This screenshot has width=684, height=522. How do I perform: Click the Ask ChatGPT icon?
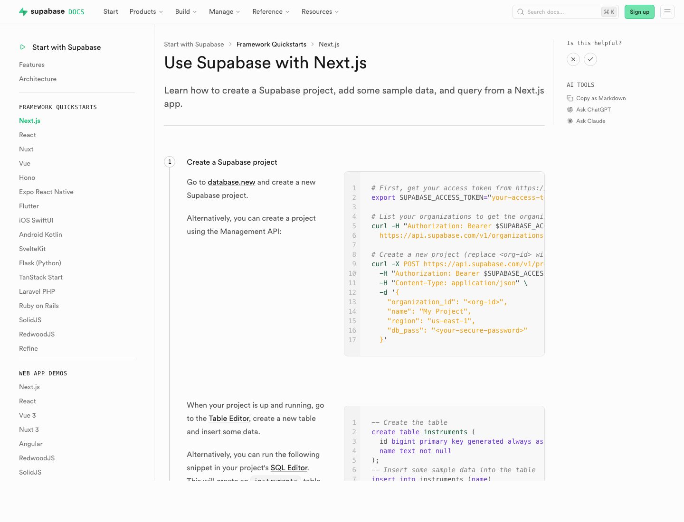(570, 110)
